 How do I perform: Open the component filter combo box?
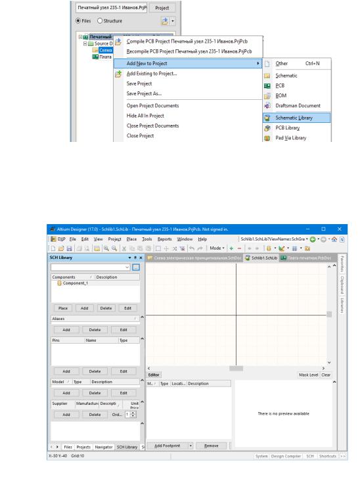90,267
